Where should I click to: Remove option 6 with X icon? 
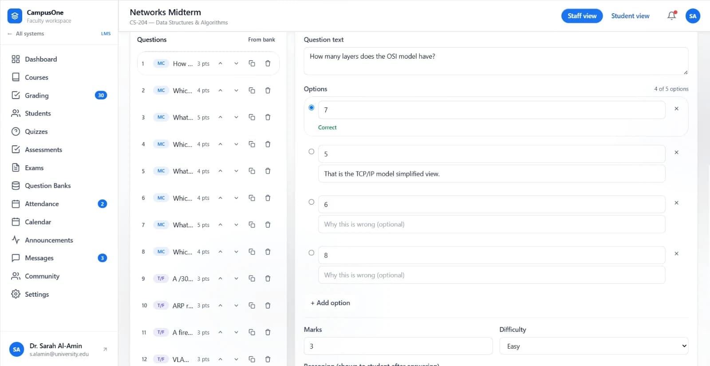tap(676, 203)
